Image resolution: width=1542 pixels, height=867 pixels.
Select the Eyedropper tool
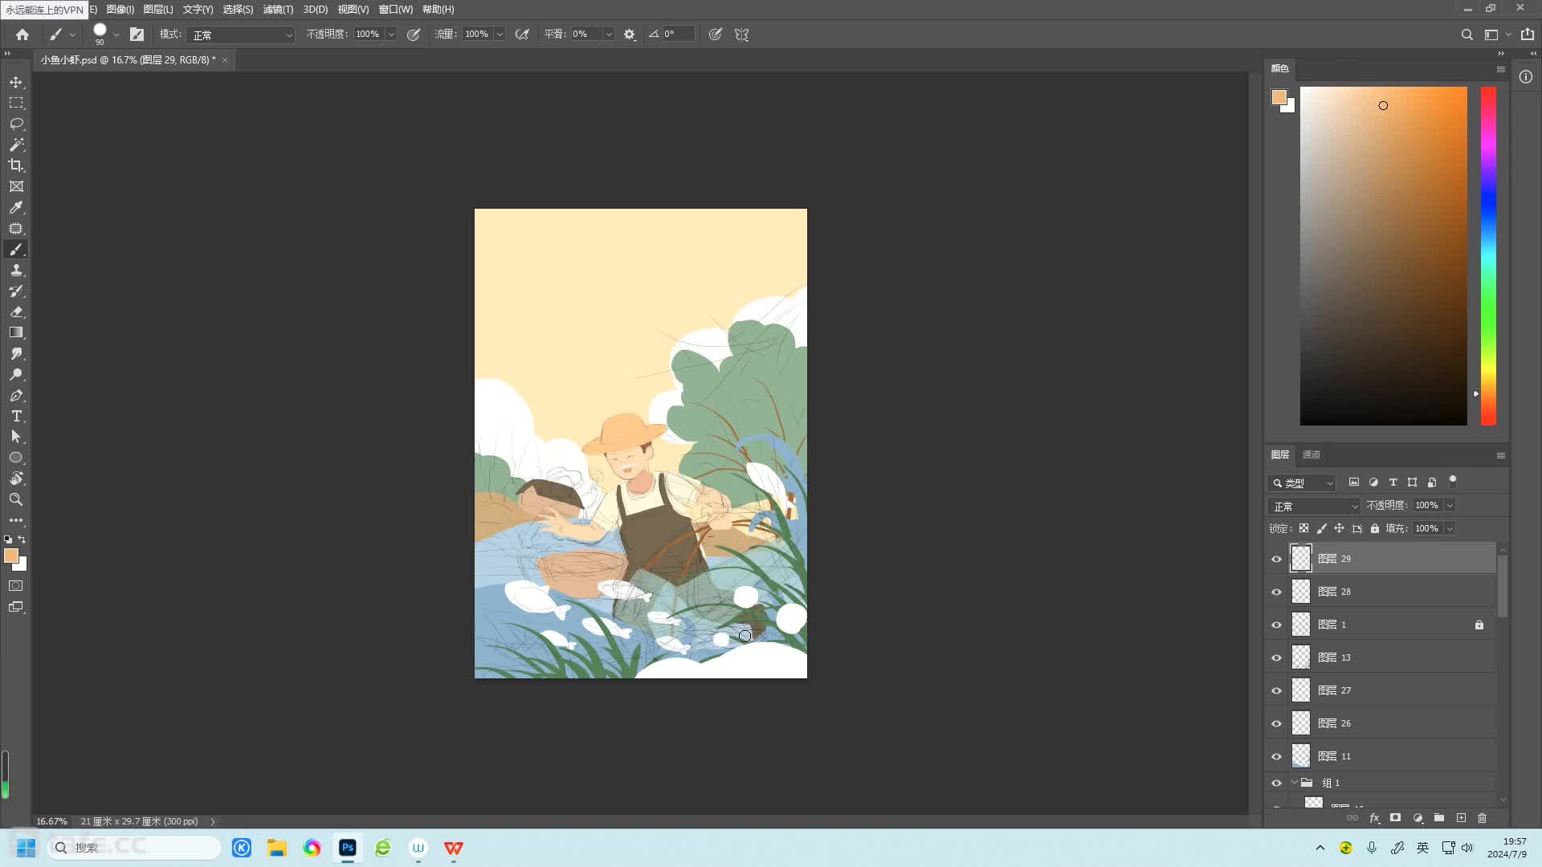16,208
